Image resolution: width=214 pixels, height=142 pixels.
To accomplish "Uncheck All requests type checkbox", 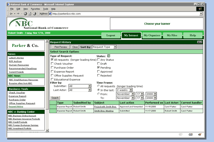I will coord(52,59).
